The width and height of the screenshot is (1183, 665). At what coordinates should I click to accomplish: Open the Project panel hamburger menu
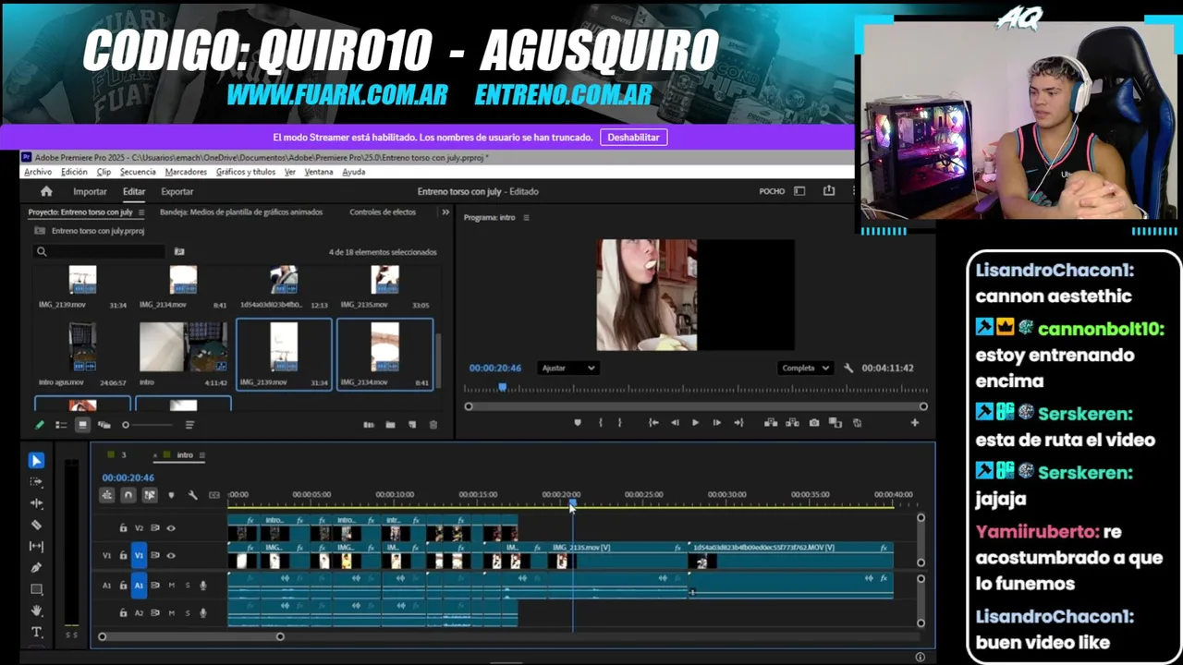point(140,212)
